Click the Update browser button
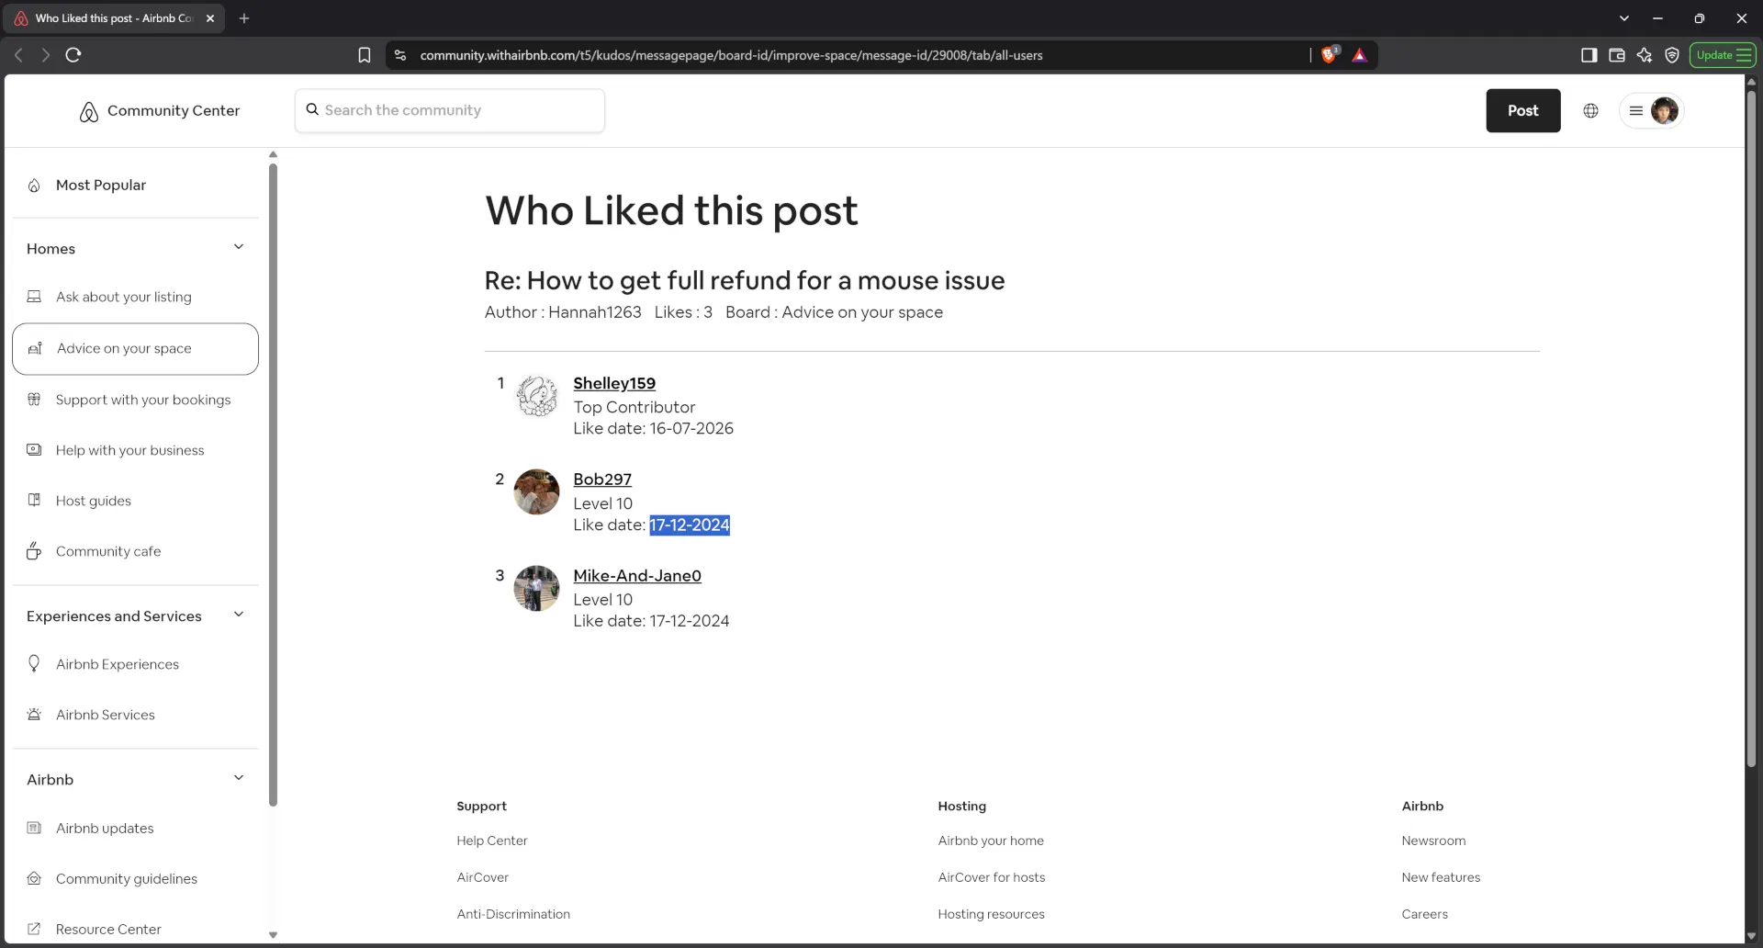Image resolution: width=1763 pixels, height=948 pixels. click(1723, 55)
